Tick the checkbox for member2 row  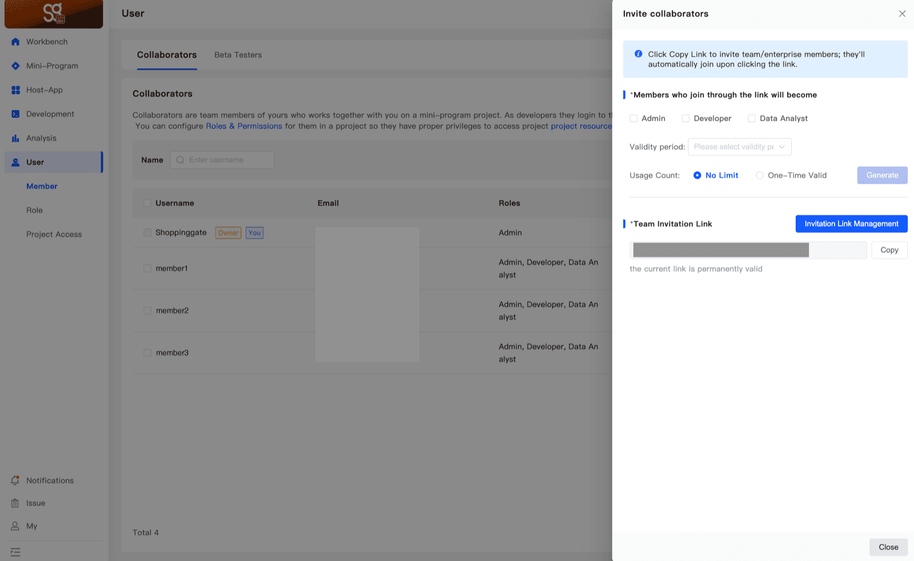pos(147,311)
